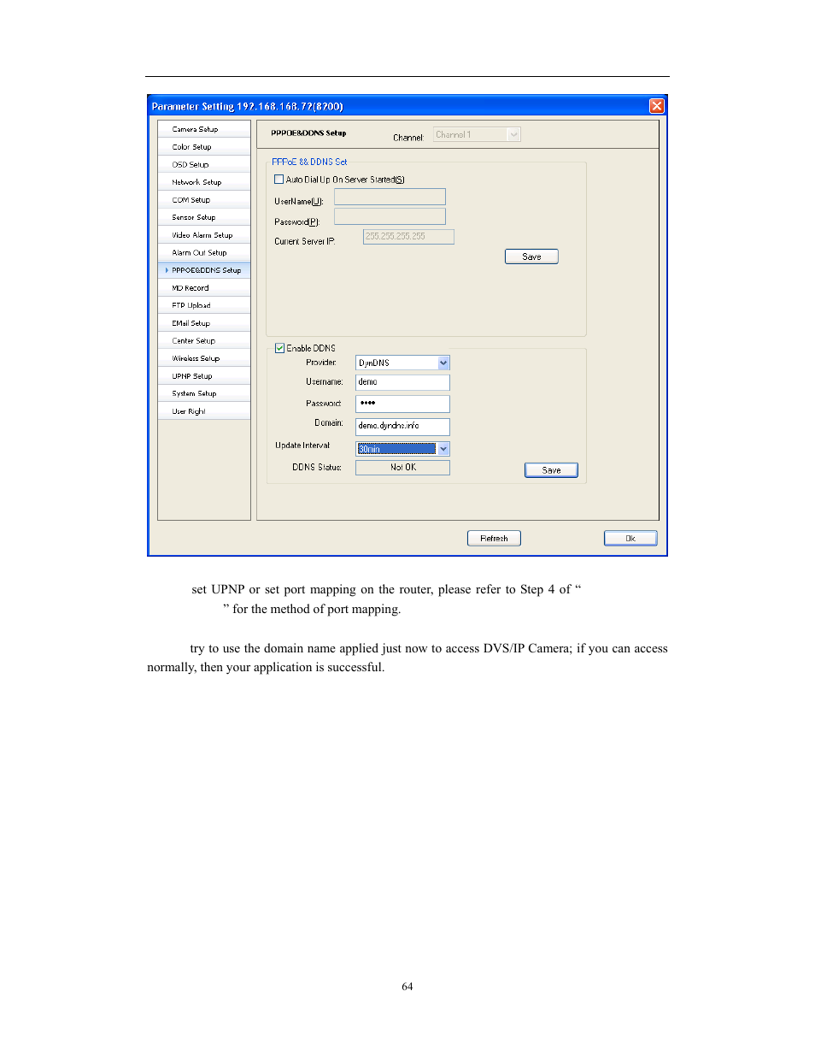Screen dimensions: 815x1056
Task: Click the Ok button
Action: click(x=630, y=538)
